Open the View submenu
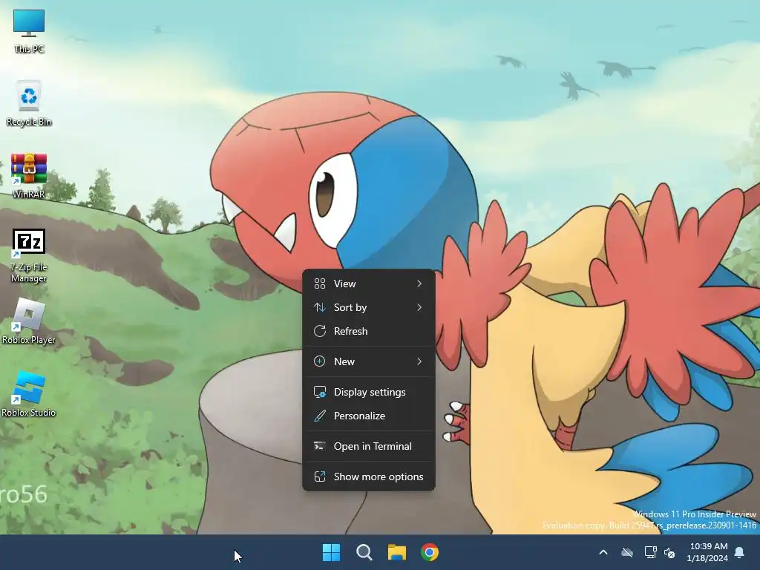This screenshot has height=570, width=760. pos(369,284)
